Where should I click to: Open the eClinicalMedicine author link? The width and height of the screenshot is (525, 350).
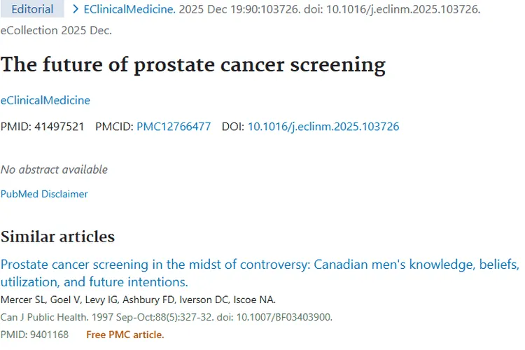coord(45,100)
